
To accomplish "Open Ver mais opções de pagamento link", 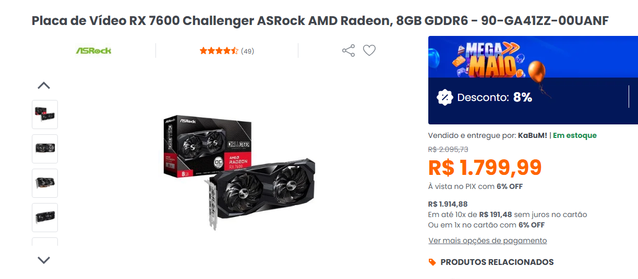I will point(488,240).
